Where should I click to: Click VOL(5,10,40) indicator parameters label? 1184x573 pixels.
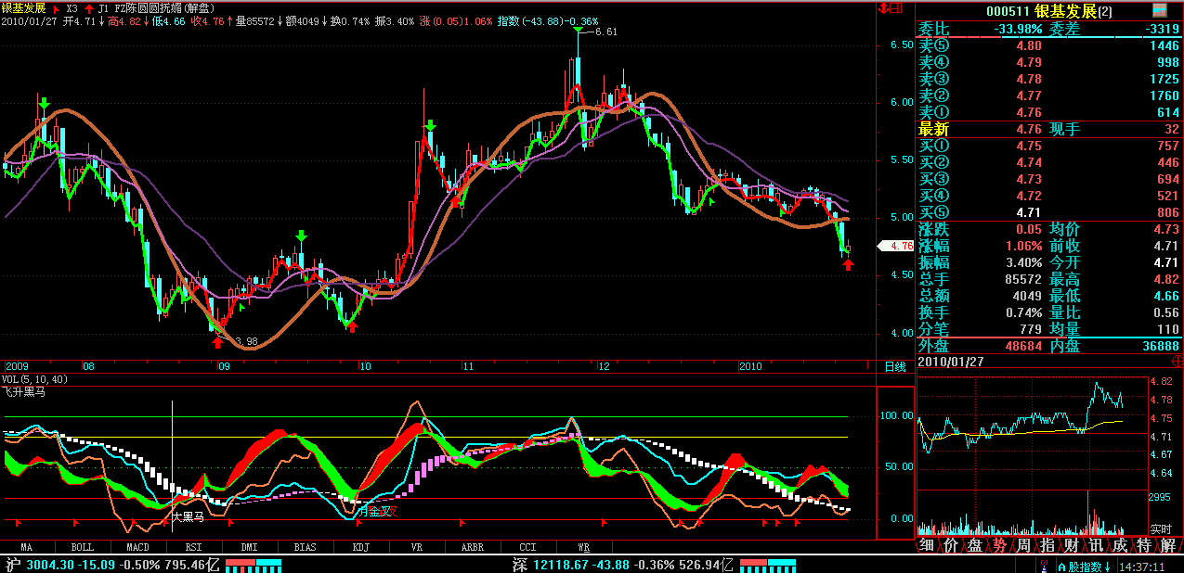click(x=33, y=379)
